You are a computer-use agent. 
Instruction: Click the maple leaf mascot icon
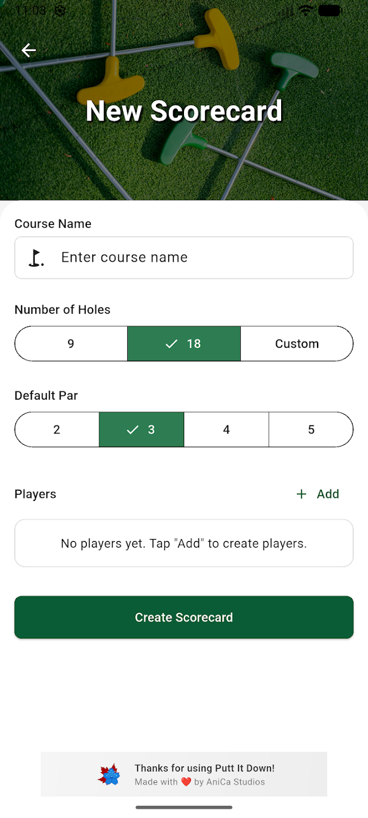[x=110, y=775]
